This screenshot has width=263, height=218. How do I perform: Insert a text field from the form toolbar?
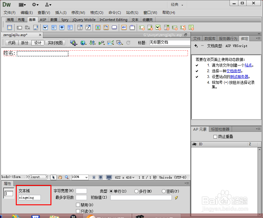[x=19, y=27]
